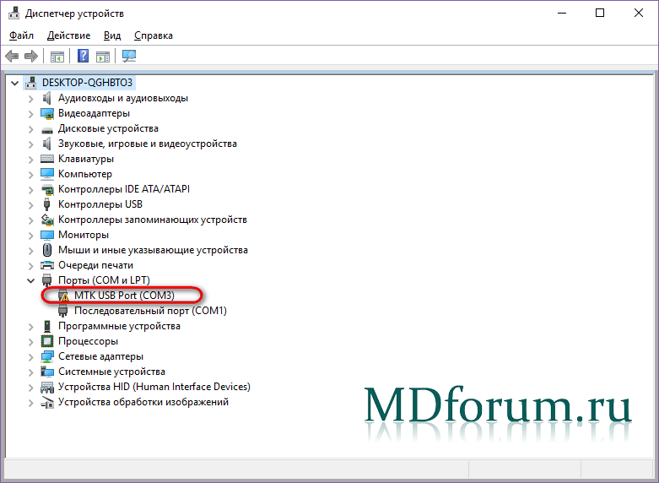Click the Forward arrow toolbar icon
659x483 pixels.
click(31, 56)
